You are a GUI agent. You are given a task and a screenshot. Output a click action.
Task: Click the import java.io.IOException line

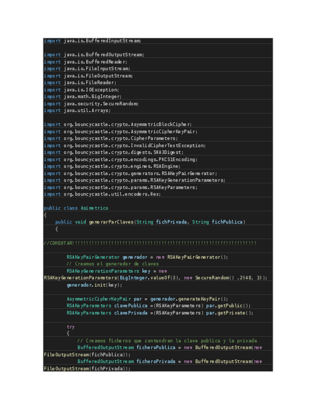coord(81,90)
